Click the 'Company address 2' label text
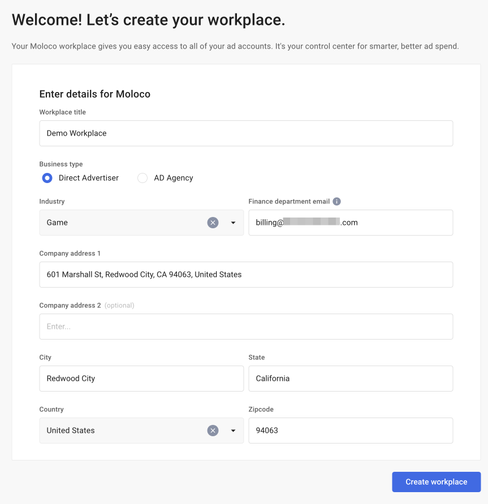The height and width of the screenshot is (504, 488). point(70,306)
